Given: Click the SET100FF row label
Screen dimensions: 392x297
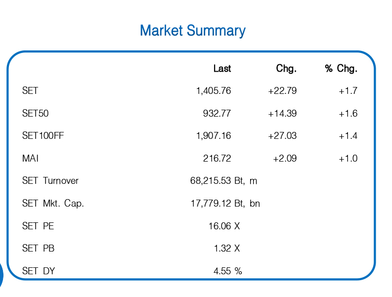Looking at the screenshot, I should click(x=43, y=136).
